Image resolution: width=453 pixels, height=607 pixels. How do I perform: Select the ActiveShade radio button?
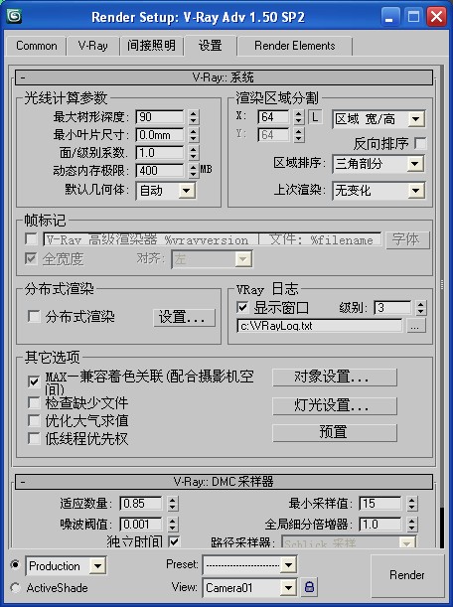pos(15,588)
